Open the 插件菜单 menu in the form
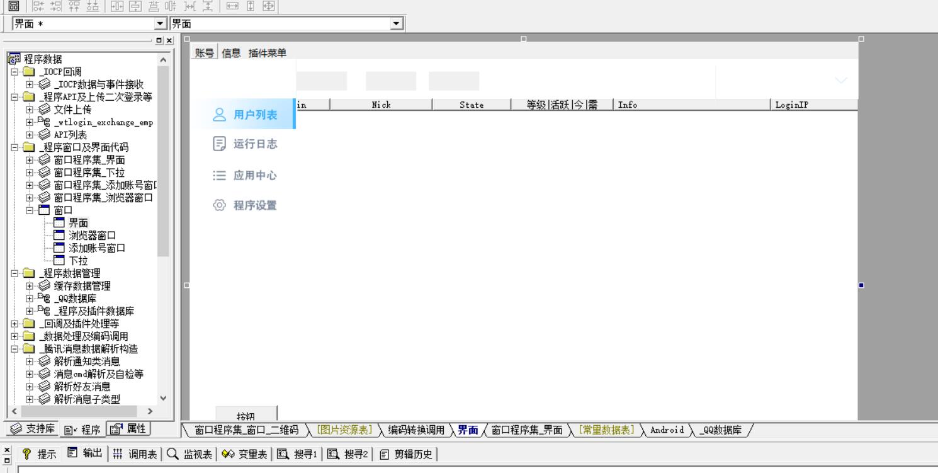The height and width of the screenshot is (473, 938). point(267,53)
